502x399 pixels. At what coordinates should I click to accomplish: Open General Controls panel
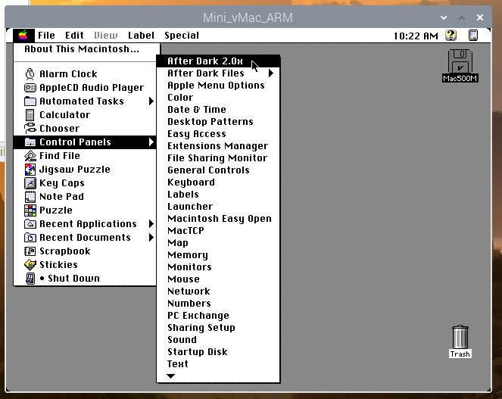pos(218,170)
